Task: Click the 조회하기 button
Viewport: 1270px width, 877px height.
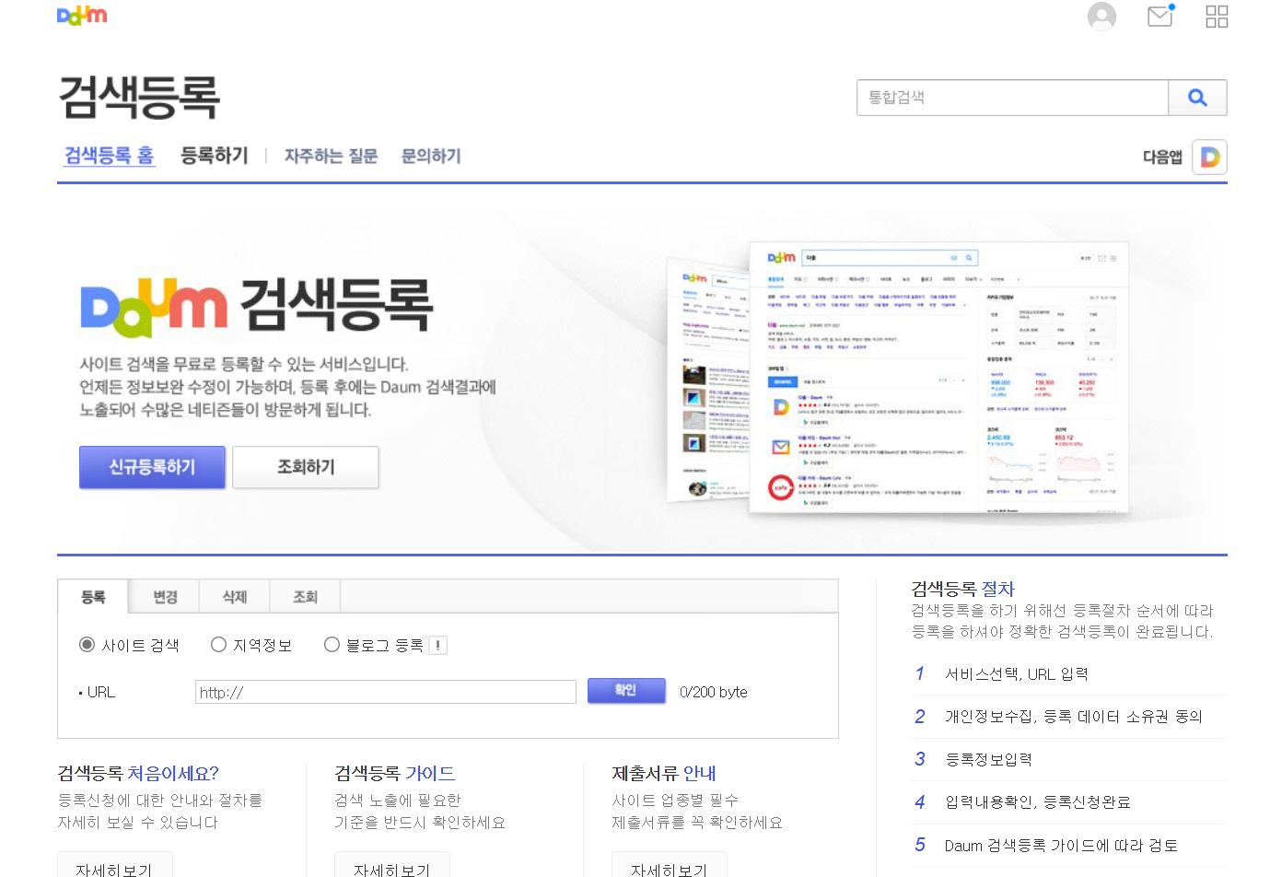Action: tap(306, 467)
